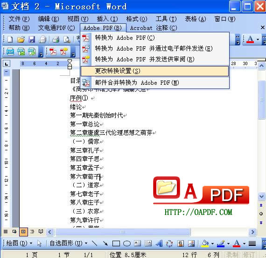Toggle the tab stop type selector on the ruler

(x=7, y=64)
